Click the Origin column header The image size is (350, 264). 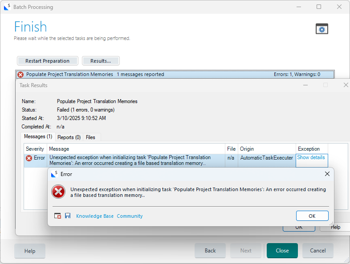point(267,149)
